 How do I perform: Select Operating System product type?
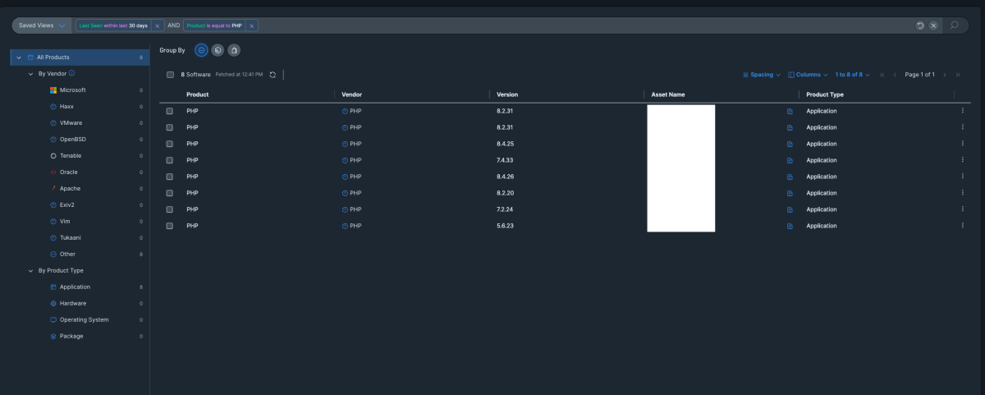click(84, 320)
